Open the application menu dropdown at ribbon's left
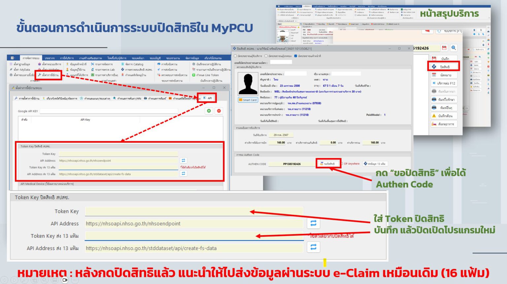Image resolution: width=507 pixels, height=284 pixels. (x=12, y=58)
